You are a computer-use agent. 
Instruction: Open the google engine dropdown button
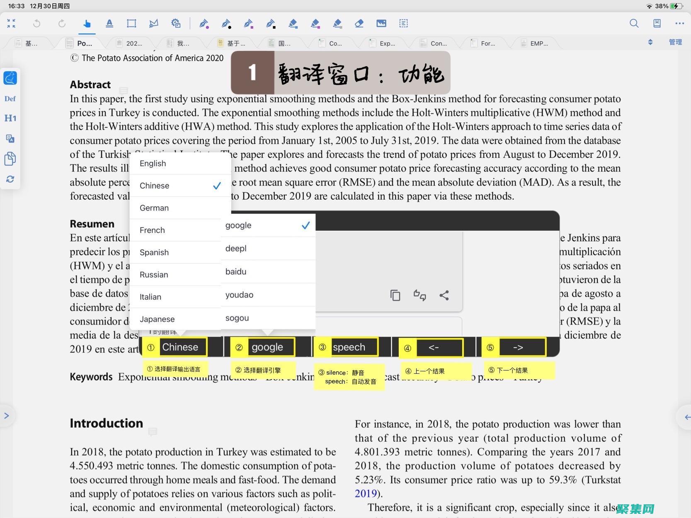tap(267, 347)
